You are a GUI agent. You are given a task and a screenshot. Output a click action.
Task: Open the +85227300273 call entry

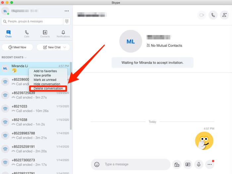35,162
